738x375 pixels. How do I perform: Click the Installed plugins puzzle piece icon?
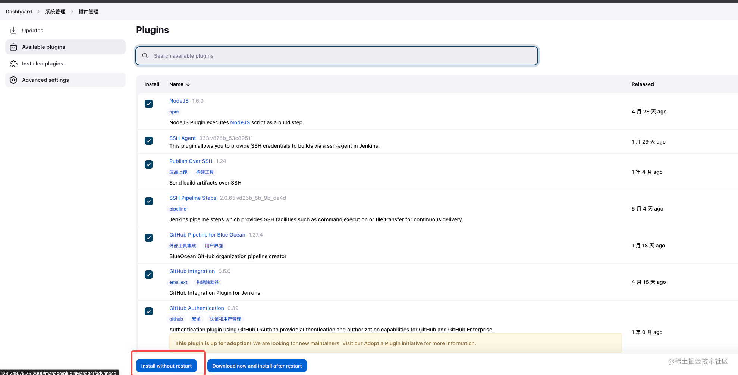13,64
